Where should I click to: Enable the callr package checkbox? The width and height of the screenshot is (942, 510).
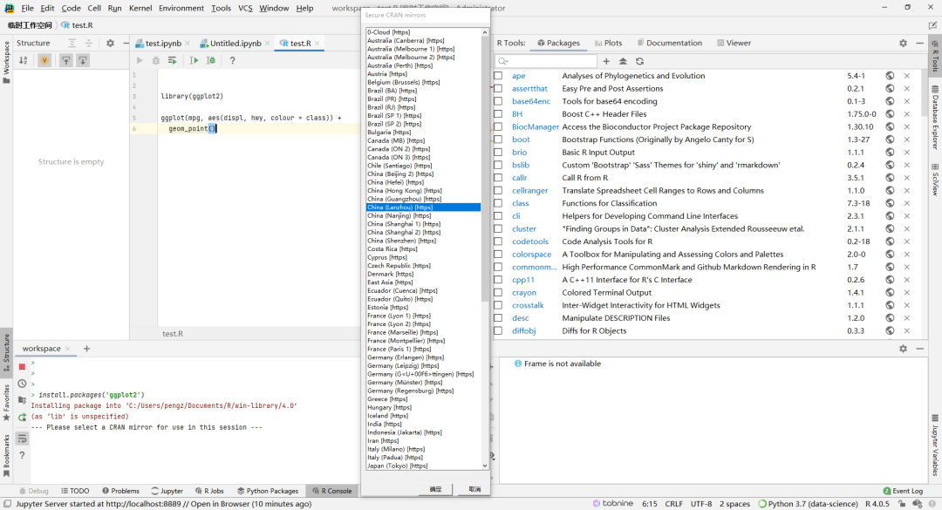(x=498, y=178)
